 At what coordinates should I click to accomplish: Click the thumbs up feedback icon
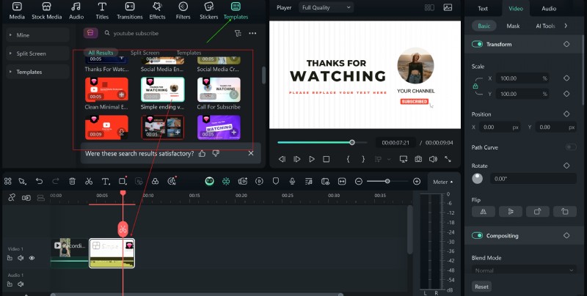pyautogui.click(x=203, y=153)
